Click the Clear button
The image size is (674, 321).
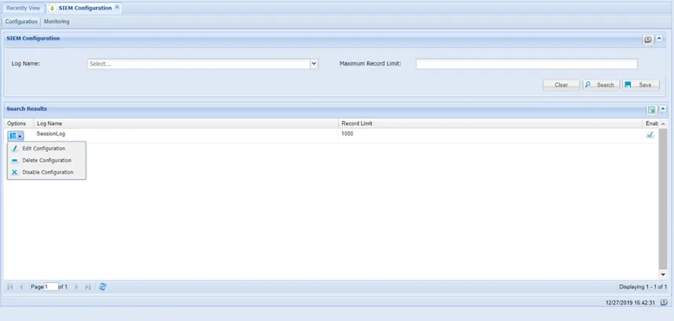click(562, 85)
